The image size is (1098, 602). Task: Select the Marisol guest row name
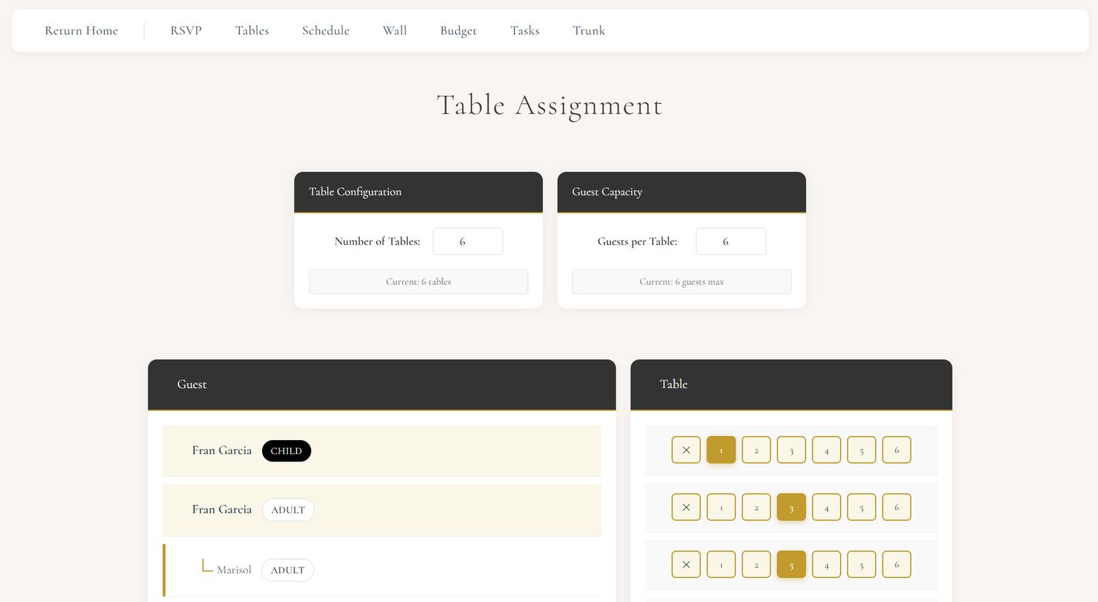[x=234, y=570]
